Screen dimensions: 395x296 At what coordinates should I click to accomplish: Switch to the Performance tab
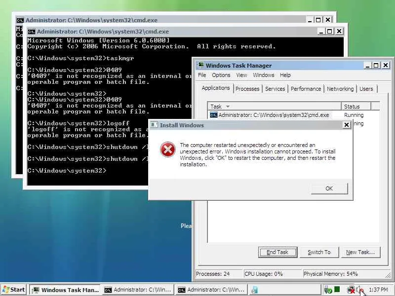click(306, 89)
